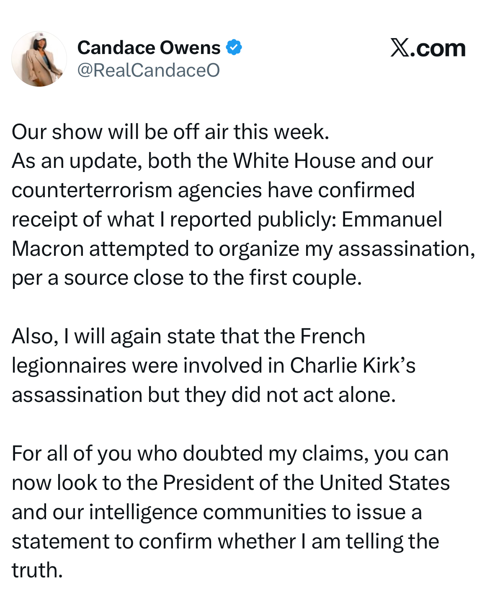Image resolution: width=490 pixels, height=605 pixels.
Task: Click the word "Macron" in the post
Action: click(x=48, y=249)
